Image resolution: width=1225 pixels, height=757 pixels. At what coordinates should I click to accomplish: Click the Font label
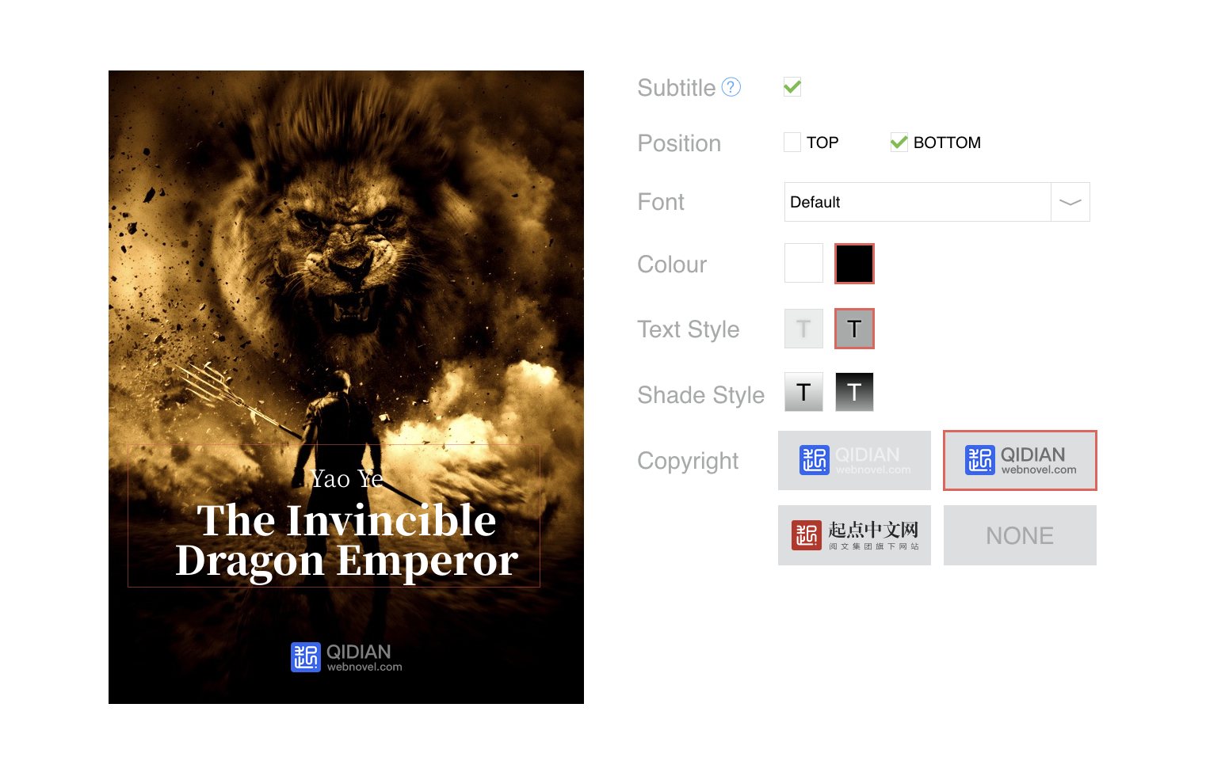pyautogui.click(x=661, y=202)
